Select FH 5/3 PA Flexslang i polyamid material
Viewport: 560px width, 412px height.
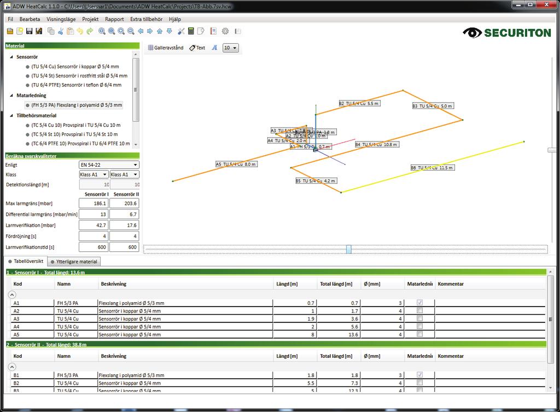tap(74, 105)
